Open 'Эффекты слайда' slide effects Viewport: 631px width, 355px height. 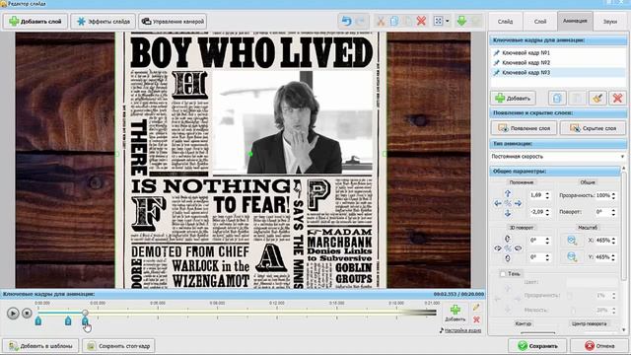[x=103, y=22]
